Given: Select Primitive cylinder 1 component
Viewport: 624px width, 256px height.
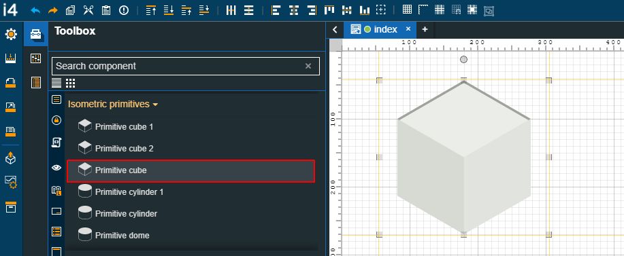Looking at the screenshot, I should (191, 192).
